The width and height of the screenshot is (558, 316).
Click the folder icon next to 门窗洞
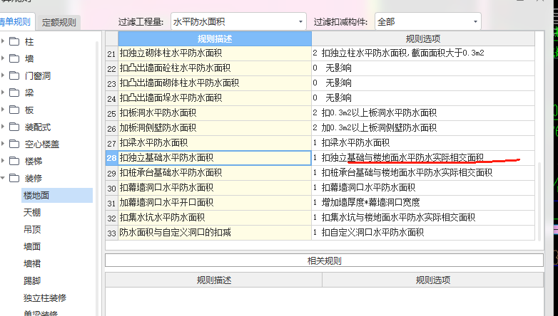(14, 75)
